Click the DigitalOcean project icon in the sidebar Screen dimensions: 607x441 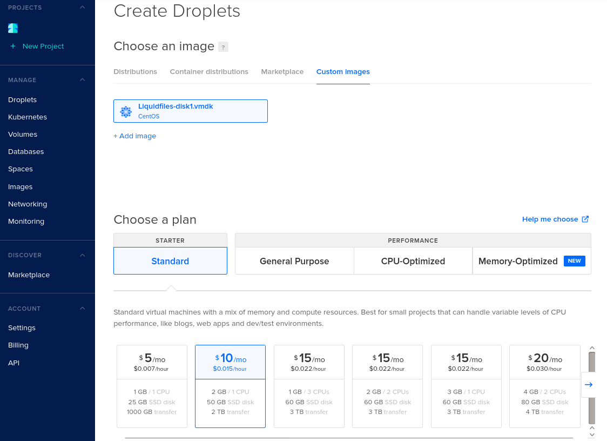tap(13, 28)
